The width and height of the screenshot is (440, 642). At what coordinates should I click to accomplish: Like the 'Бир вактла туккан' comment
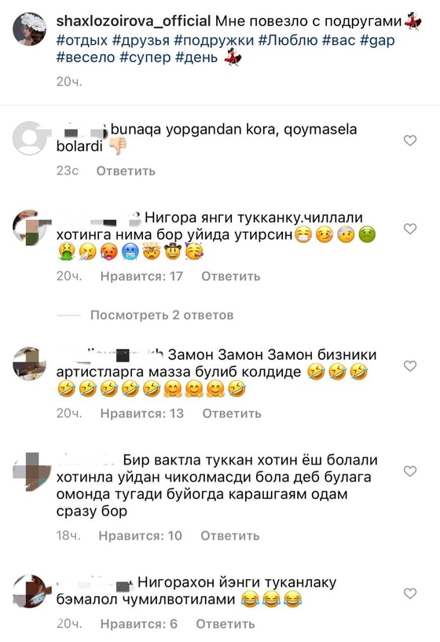pos(409,471)
